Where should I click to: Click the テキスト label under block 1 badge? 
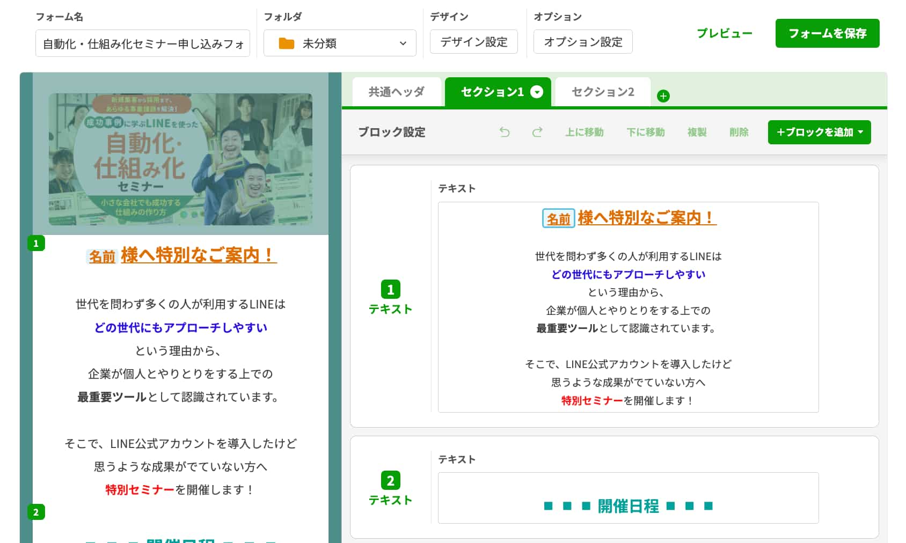coord(390,309)
